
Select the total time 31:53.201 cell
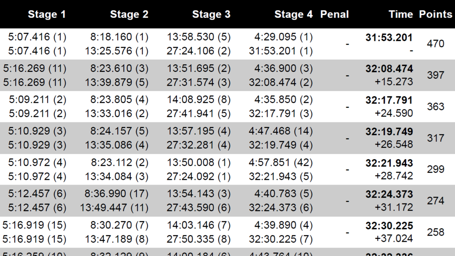[x=389, y=38]
